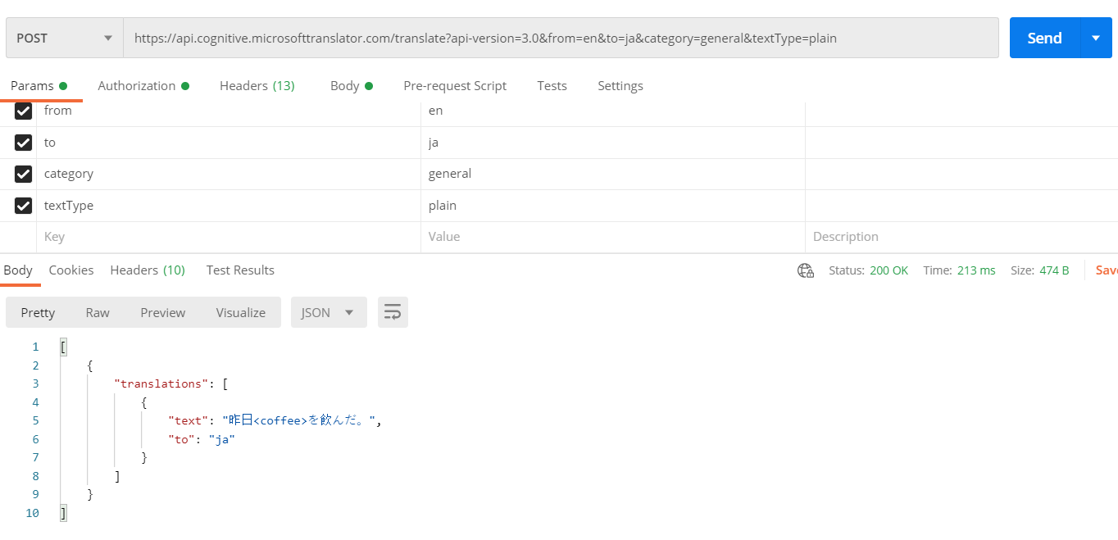Click the "translations" key in response
The width and height of the screenshot is (1118, 540).
161,383
